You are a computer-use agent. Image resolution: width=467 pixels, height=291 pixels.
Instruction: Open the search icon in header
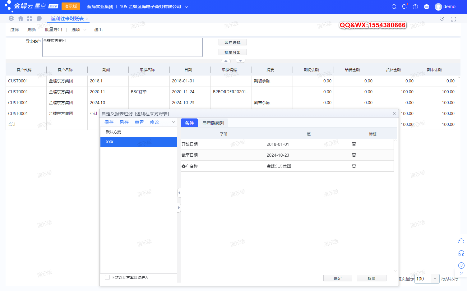point(394,7)
